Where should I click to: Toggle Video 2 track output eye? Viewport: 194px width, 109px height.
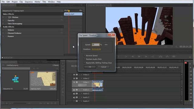[x=74, y=78]
